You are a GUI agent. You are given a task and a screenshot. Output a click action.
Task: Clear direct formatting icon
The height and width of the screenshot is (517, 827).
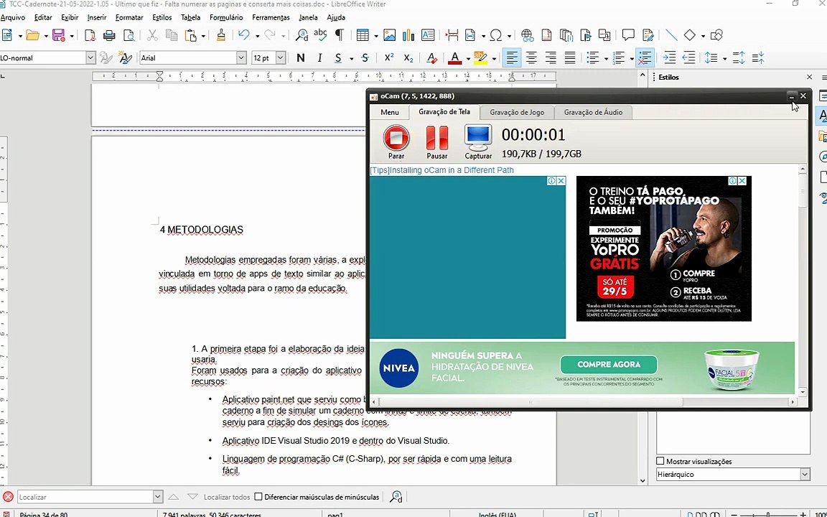tap(431, 58)
